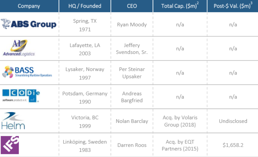
Task: Select the Potsdam, Germany 1990 cell
Action: pos(85,97)
